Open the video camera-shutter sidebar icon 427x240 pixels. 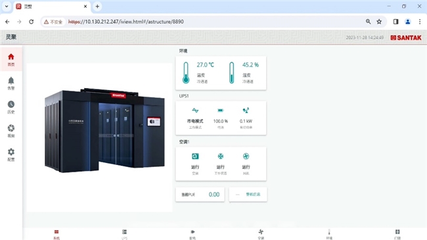pyautogui.click(x=11, y=131)
